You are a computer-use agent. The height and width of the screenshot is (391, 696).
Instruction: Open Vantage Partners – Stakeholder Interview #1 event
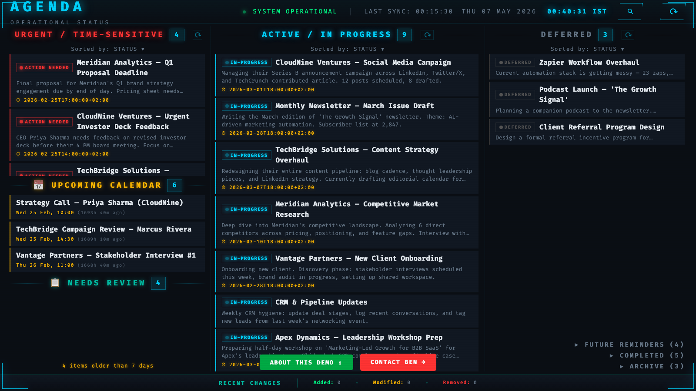pyautogui.click(x=107, y=260)
